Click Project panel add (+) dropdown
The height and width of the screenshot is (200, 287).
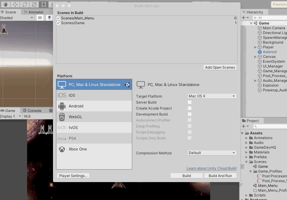pos(245,126)
